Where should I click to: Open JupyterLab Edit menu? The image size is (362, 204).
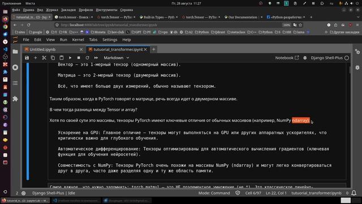pos(38,40)
